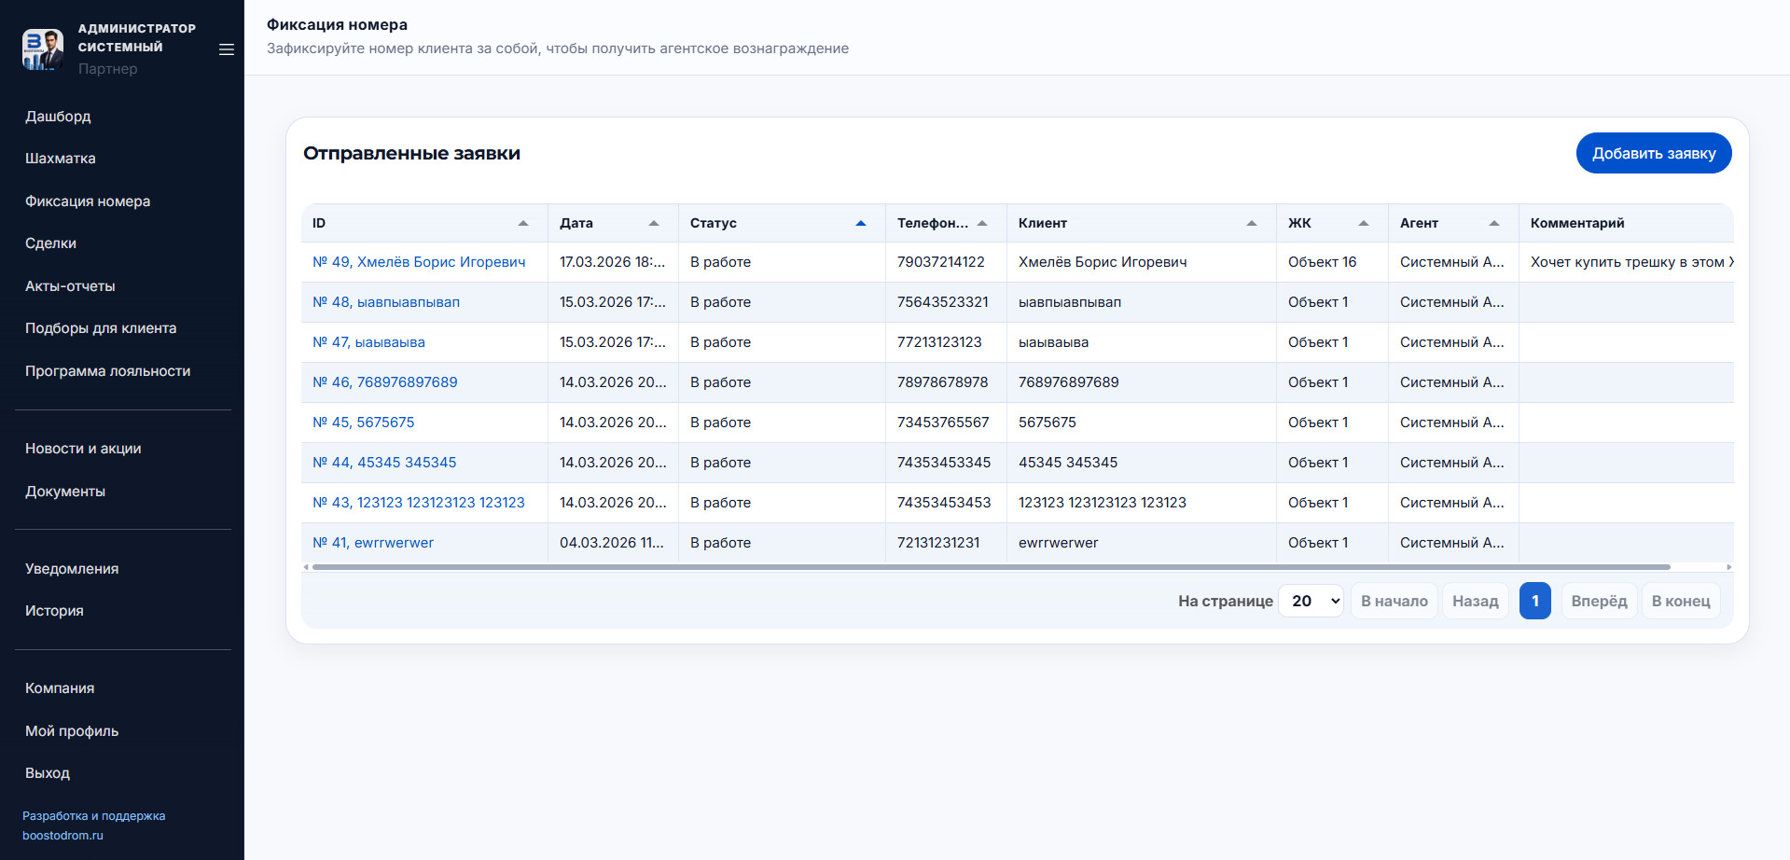Sort by Клиент column arrow
The height and width of the screenshot is (860, 1790).
coord(1252,224)
